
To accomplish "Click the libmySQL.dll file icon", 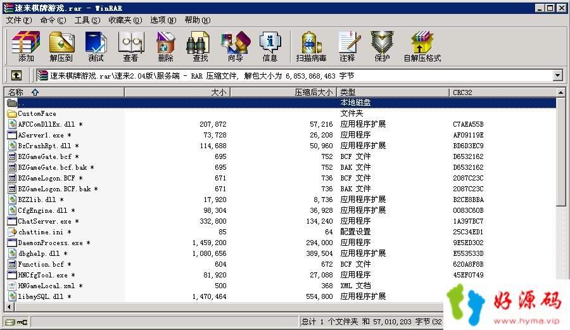I will pyautogui.click(x=12, y=296).
